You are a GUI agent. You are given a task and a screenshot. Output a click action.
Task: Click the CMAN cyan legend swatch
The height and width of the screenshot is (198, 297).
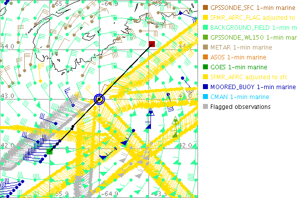coord(205,97)
